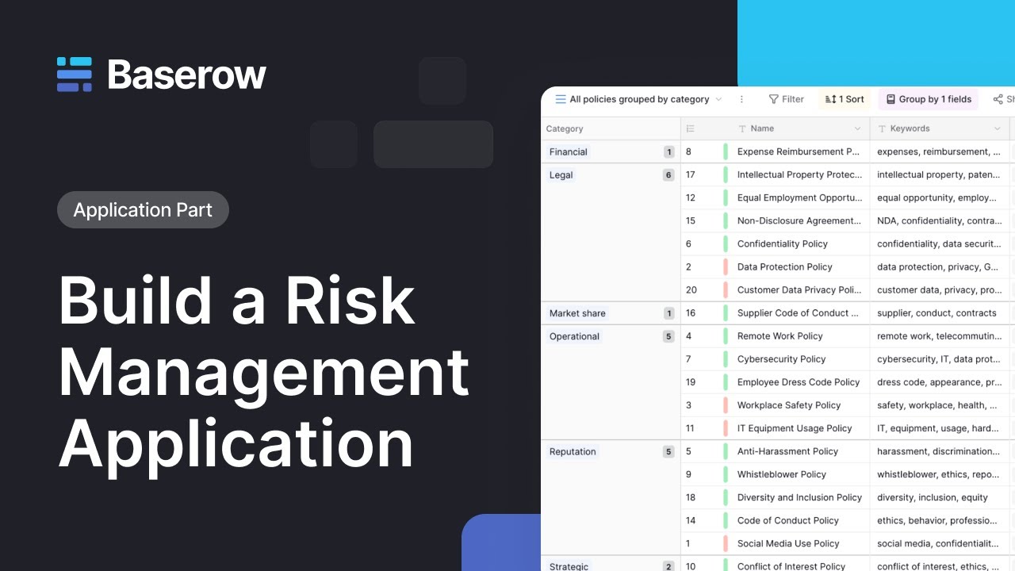Click the share icon in toolbar
Viewport: 1015px width, 571px height.
(998, 99)
